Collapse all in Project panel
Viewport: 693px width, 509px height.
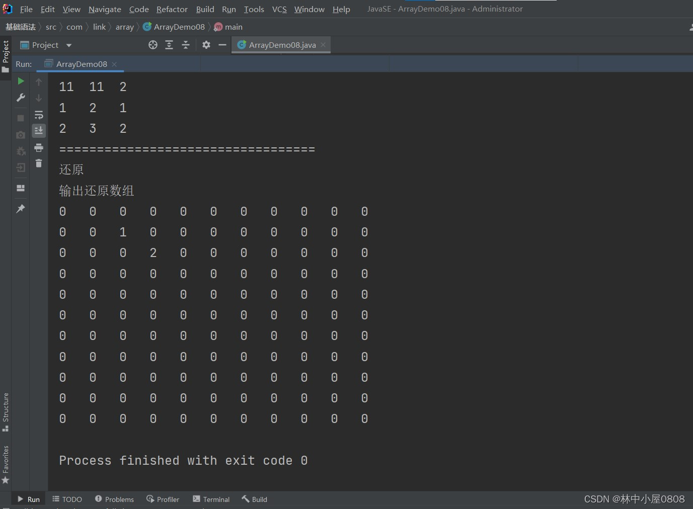click(x=186, y=45)
